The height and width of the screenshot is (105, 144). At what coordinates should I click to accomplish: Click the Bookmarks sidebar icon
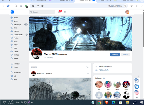(x=12, y=73)
